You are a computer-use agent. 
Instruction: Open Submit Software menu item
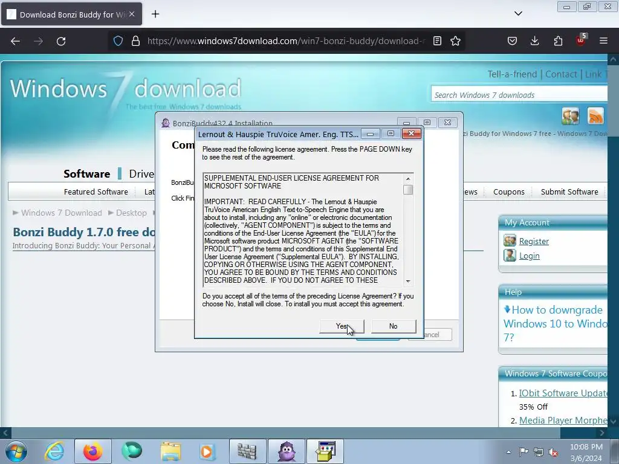pos(569,192)
